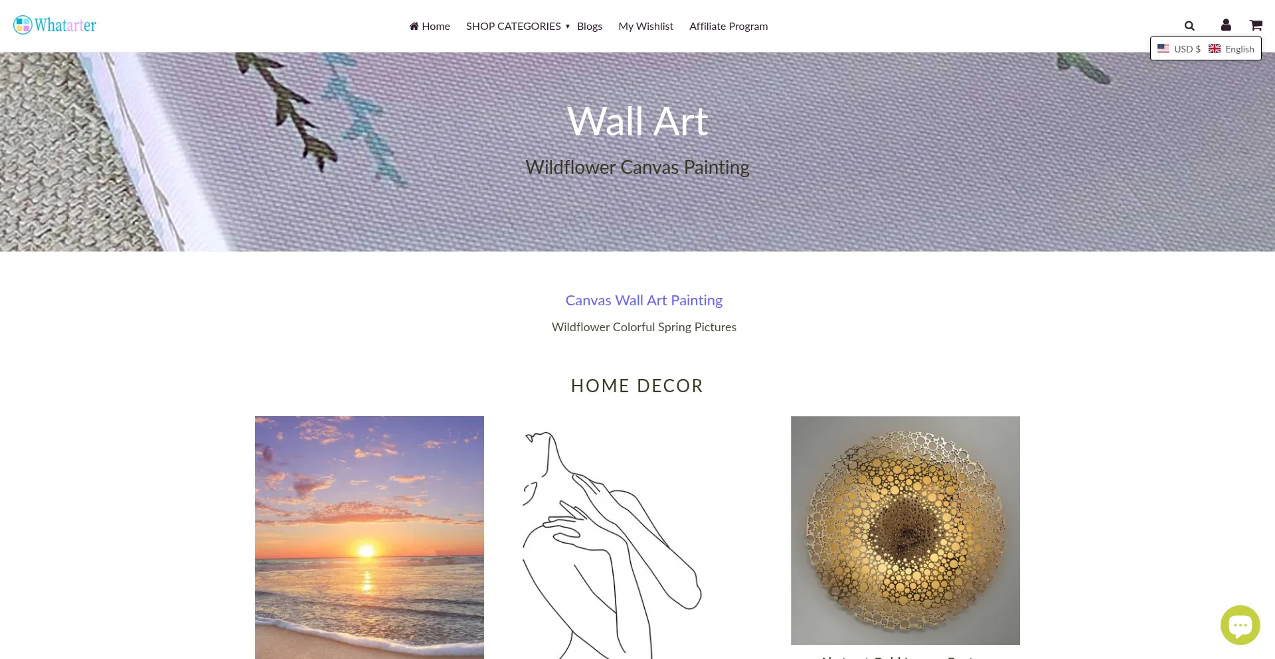Open My Wishlist in navigation

(645, 26)
